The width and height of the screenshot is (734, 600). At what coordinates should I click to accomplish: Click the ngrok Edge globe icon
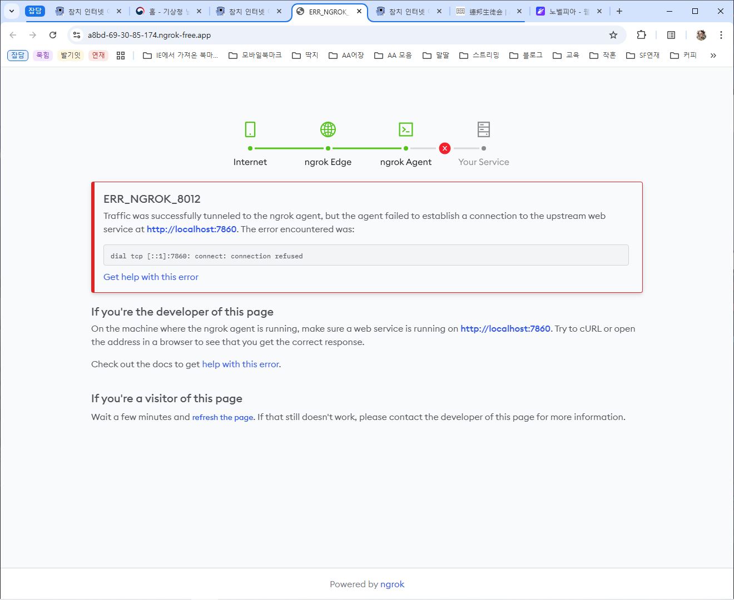pos(328,129)
